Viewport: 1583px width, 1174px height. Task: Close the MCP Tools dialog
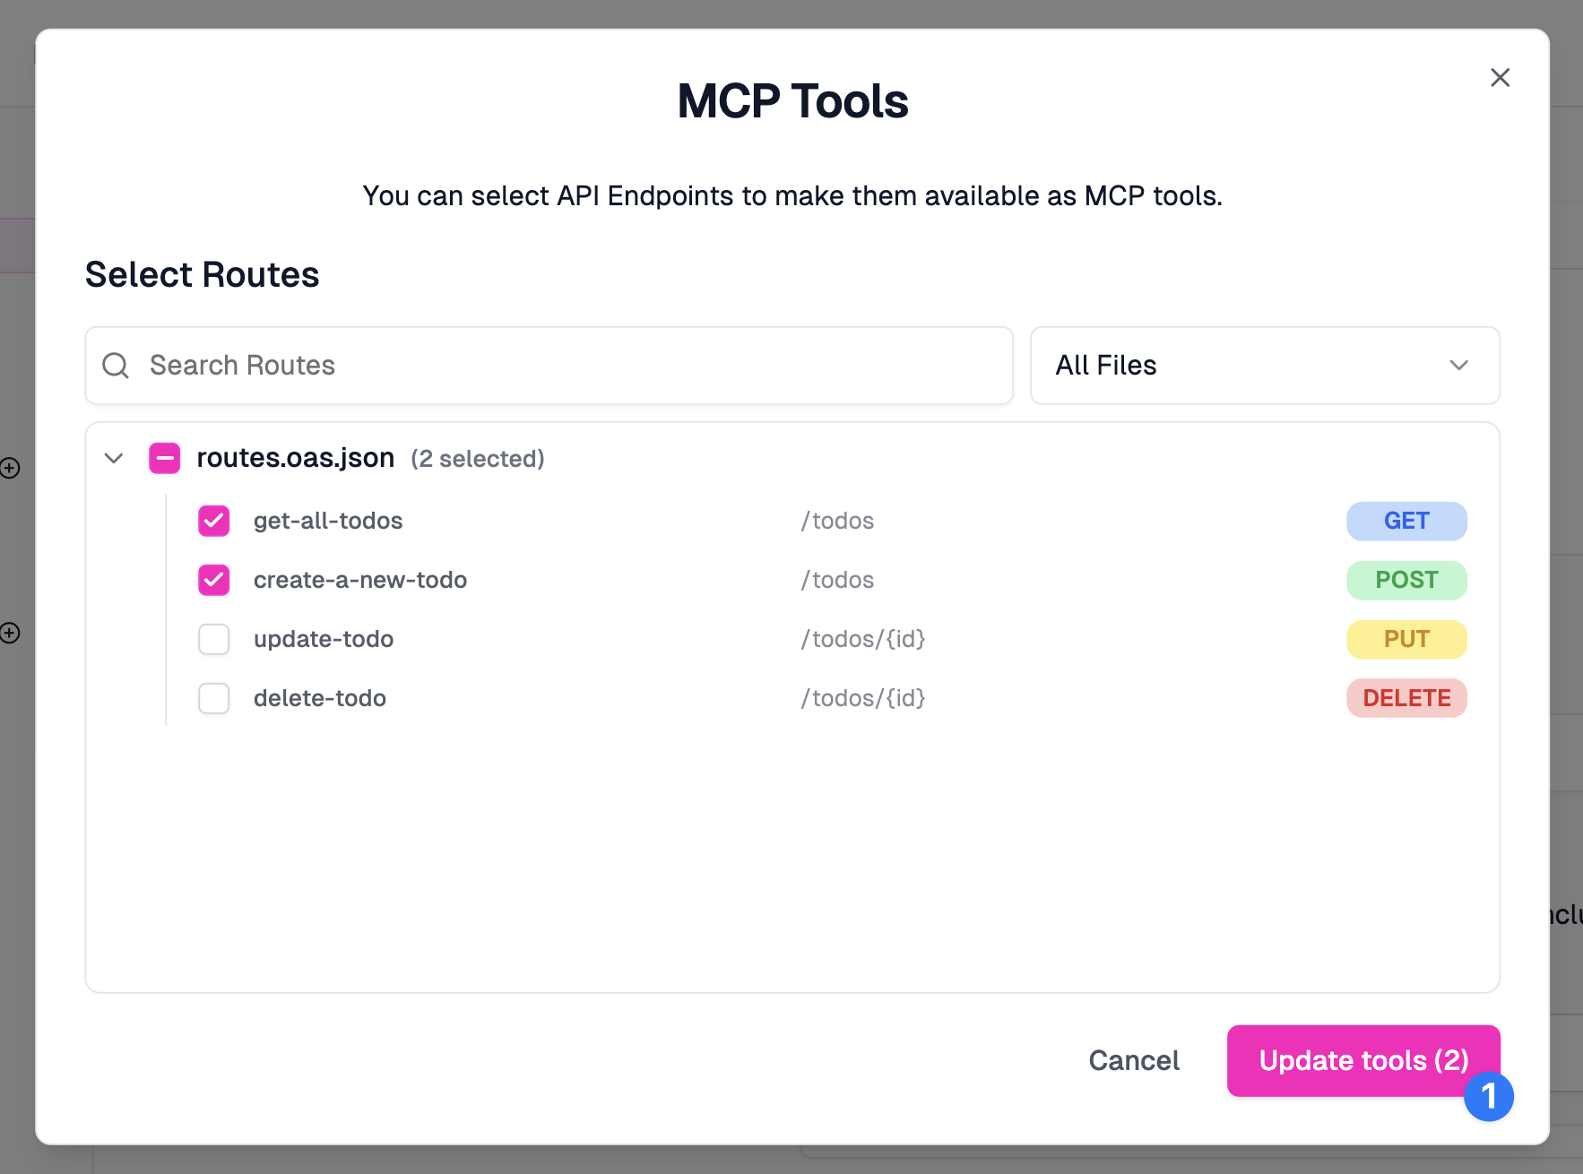1500,78
